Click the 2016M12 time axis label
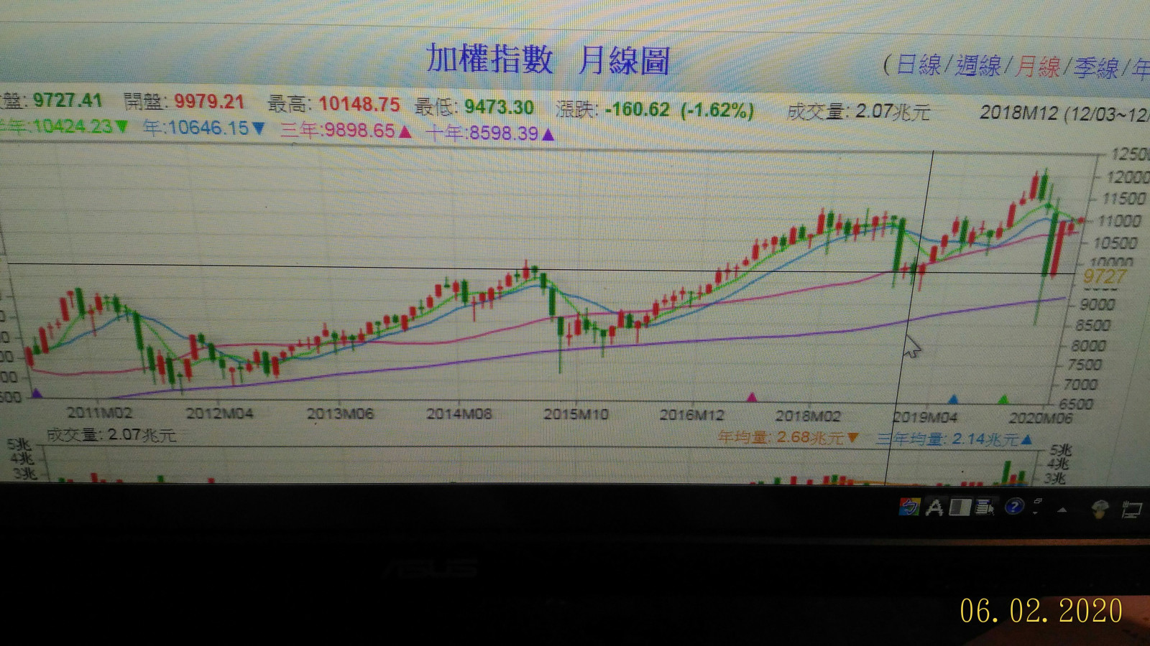Viewport: 1150px width, 646px height. pos(692,416)
